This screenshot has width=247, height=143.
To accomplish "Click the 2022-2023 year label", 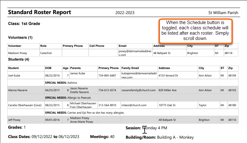I will (125, 13).
